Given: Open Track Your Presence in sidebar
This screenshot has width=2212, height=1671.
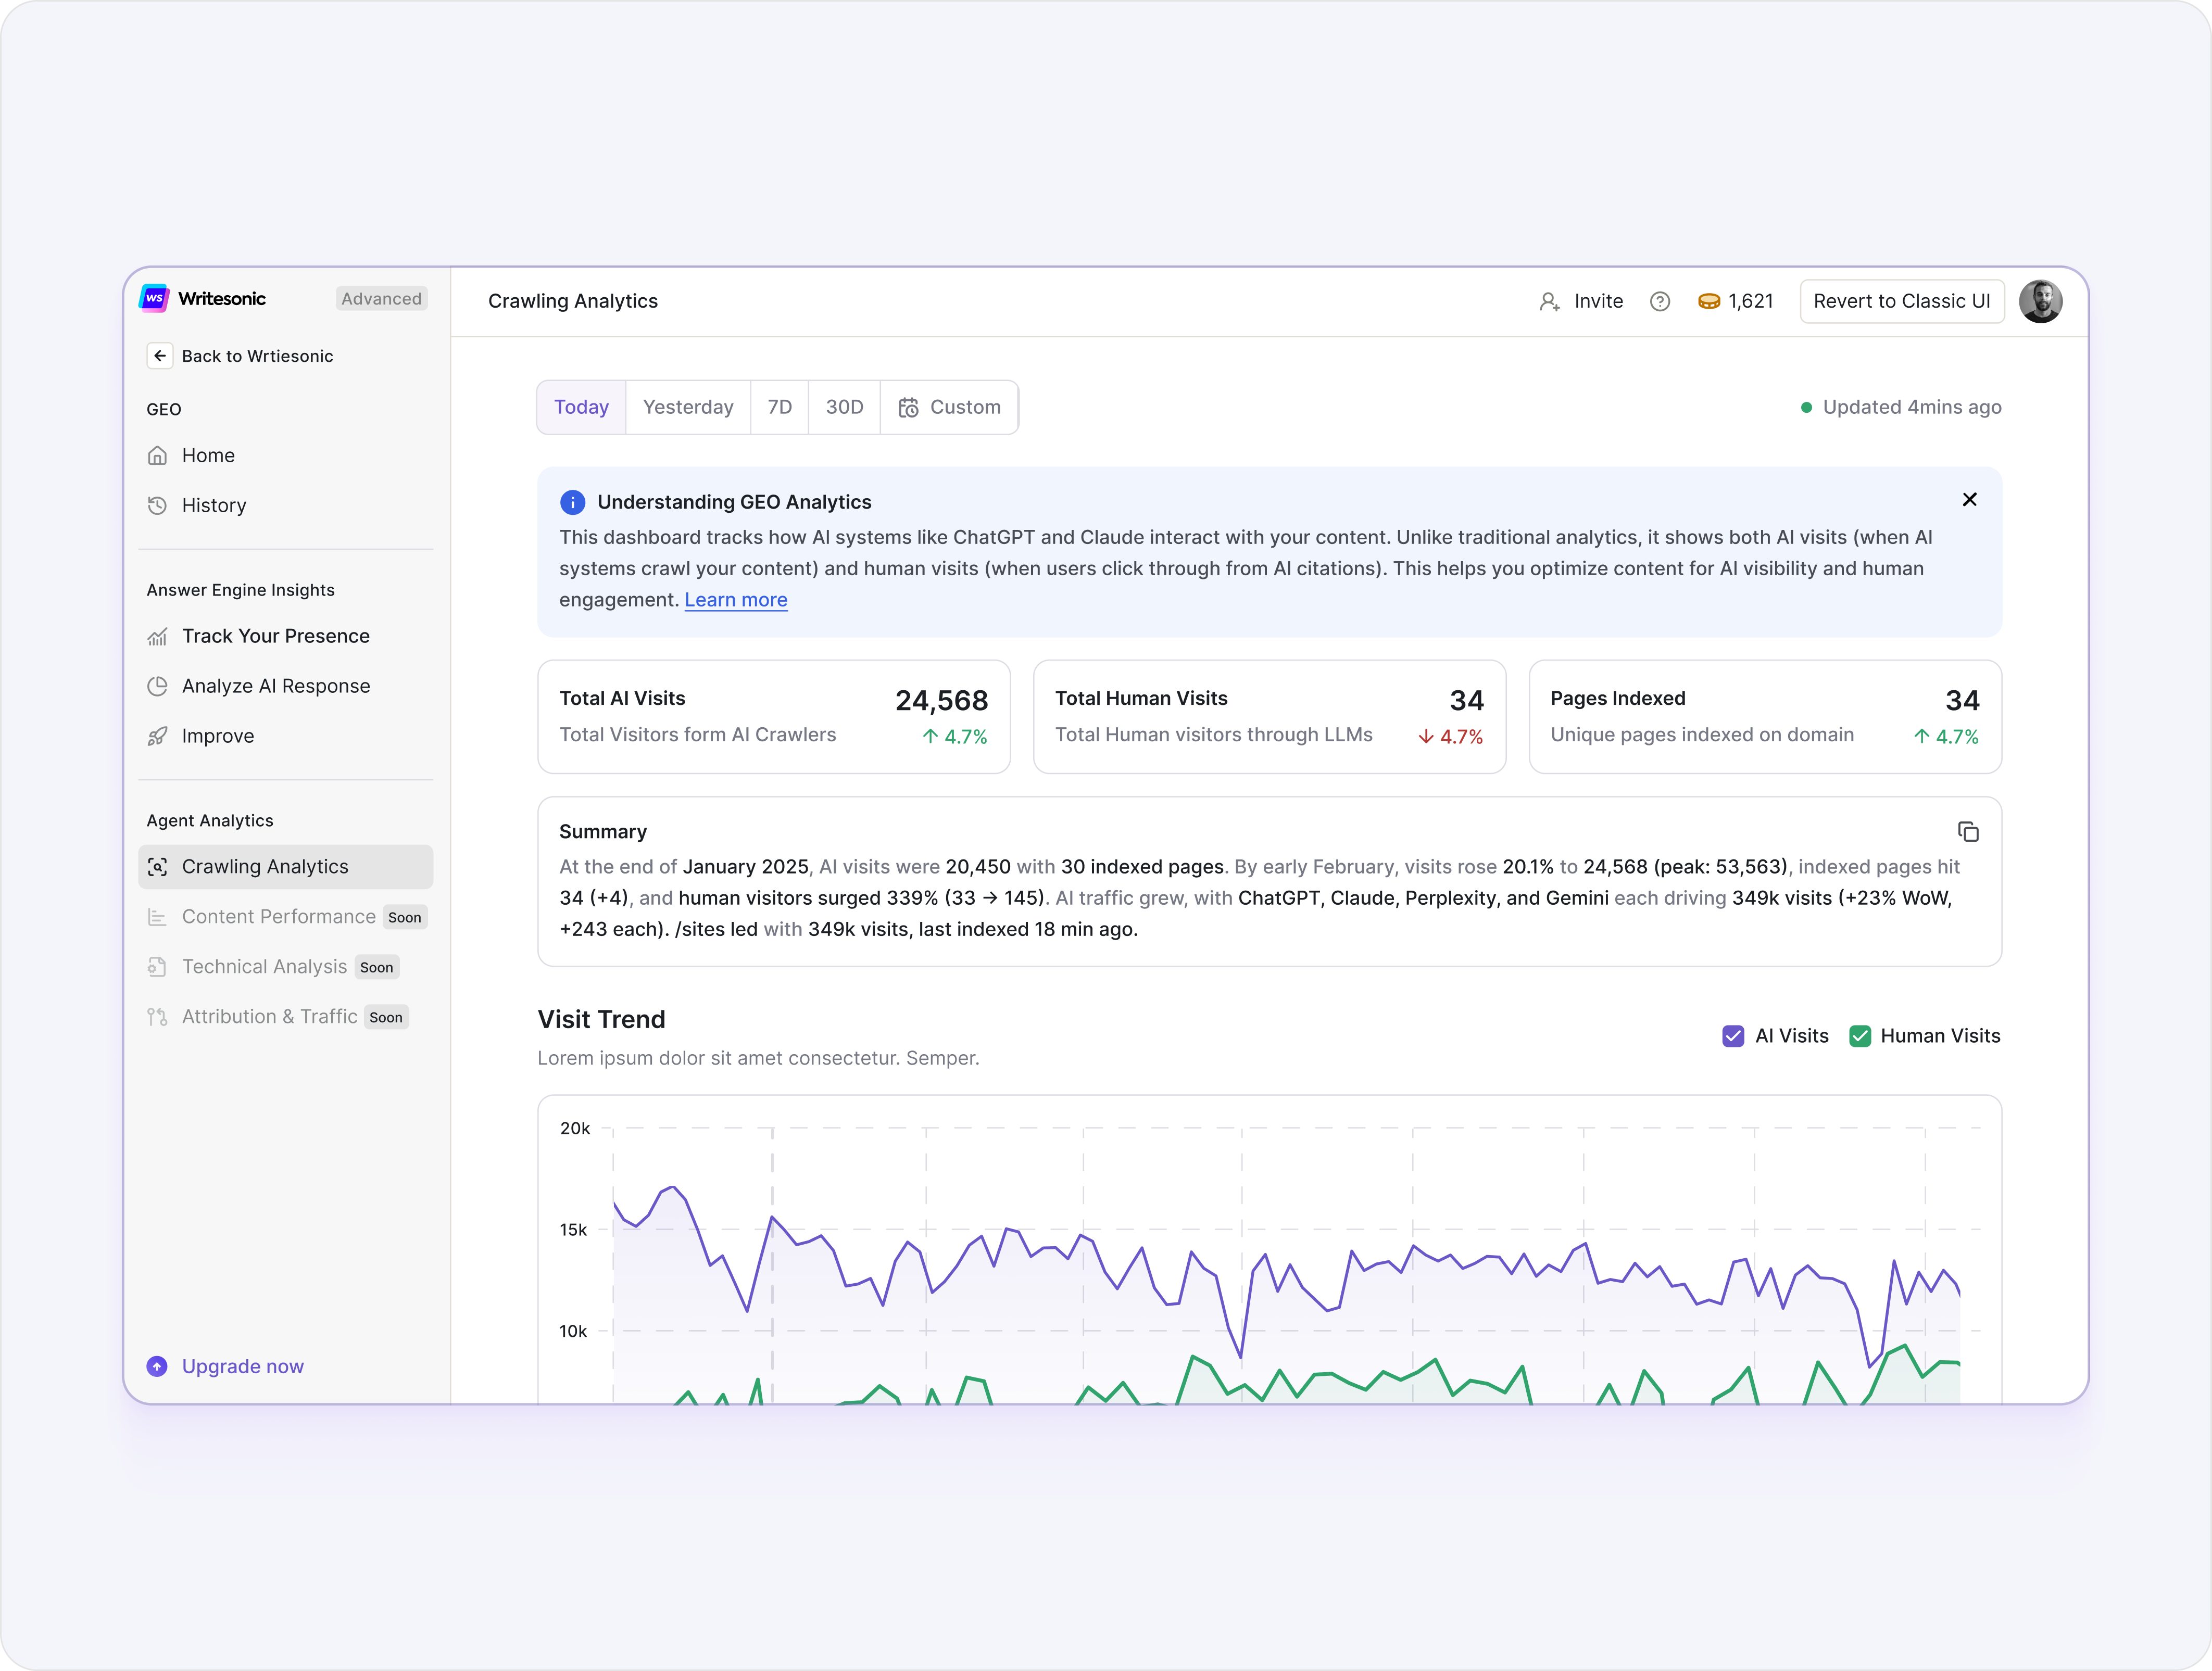Looking at the screenshot, I should [275, 636].
